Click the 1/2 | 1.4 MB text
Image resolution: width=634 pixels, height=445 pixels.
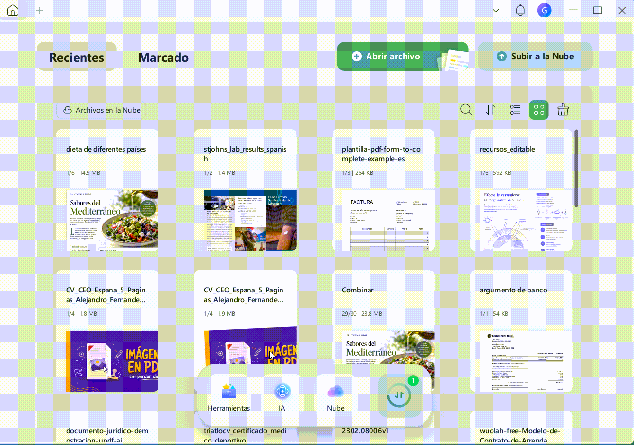point(219,173)
